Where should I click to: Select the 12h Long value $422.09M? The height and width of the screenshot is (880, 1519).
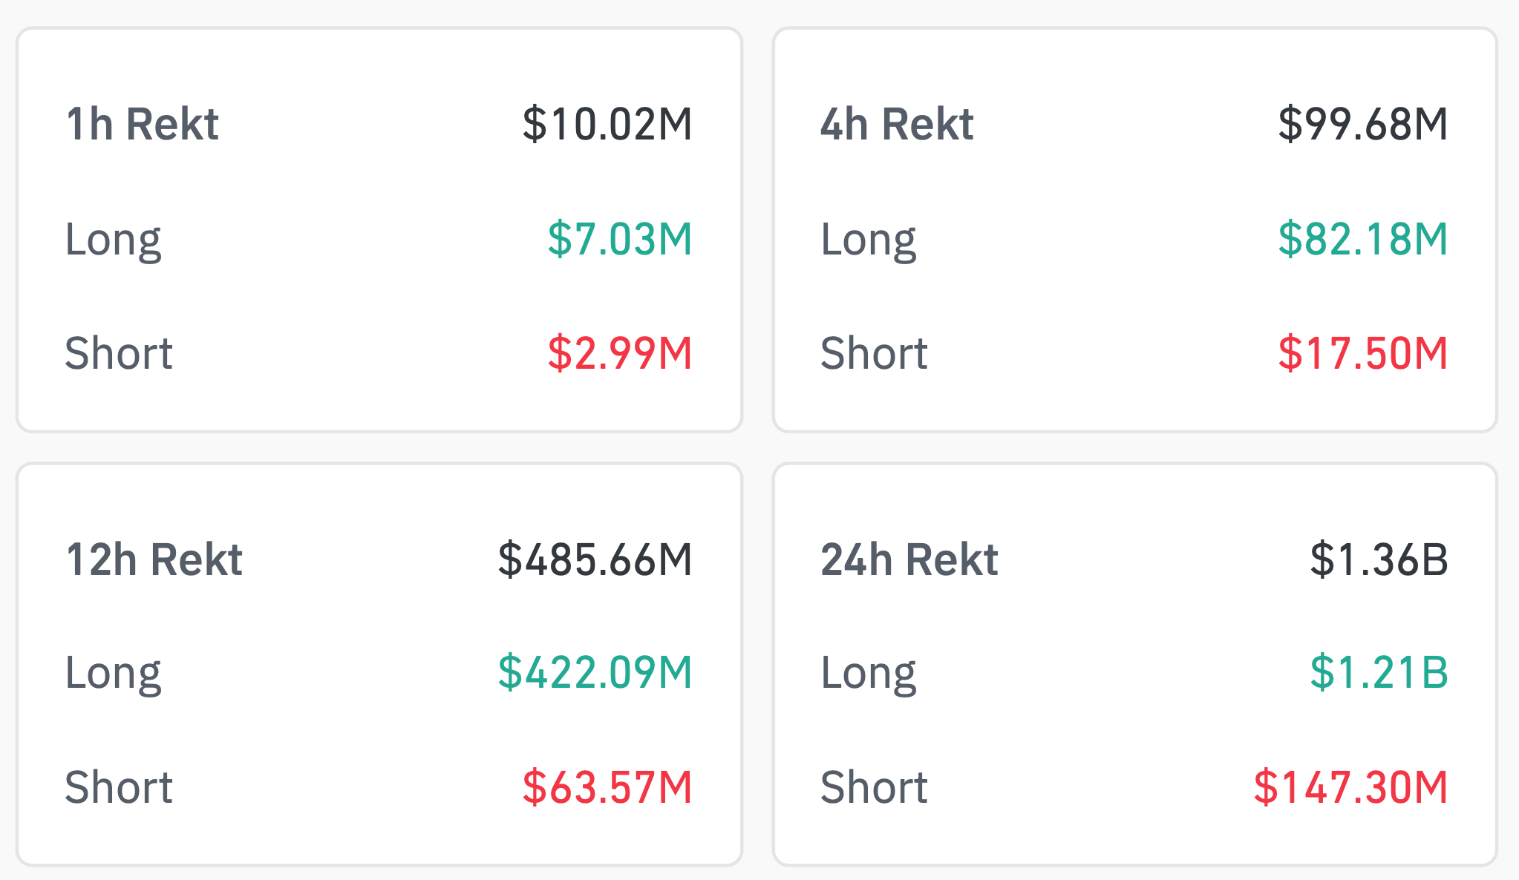point(595,673)
